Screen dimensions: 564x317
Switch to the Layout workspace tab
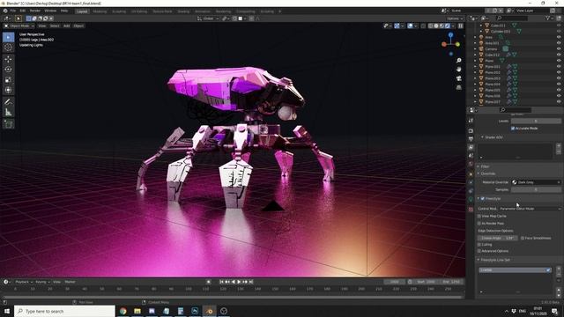[82, 11]
